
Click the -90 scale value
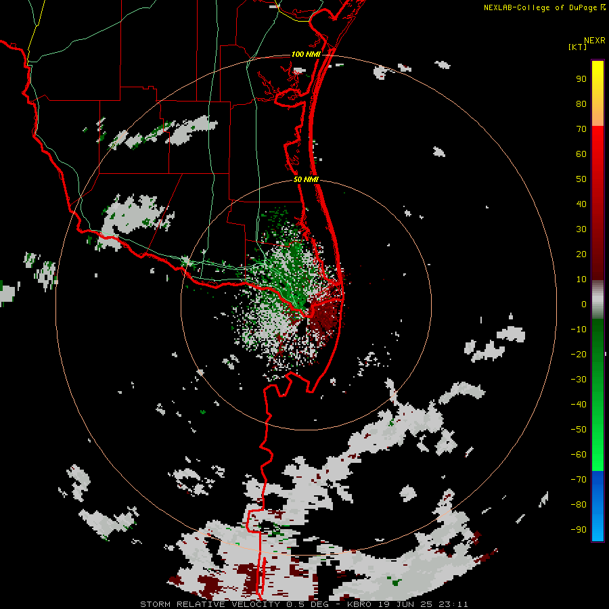[x=579, y=530]
